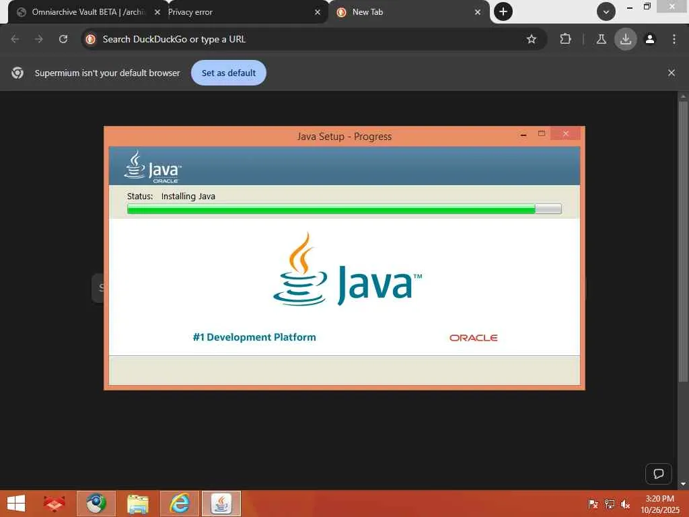689x517 pixels.
Task: Minimize the Java Setup window
Action: (523, 135)
